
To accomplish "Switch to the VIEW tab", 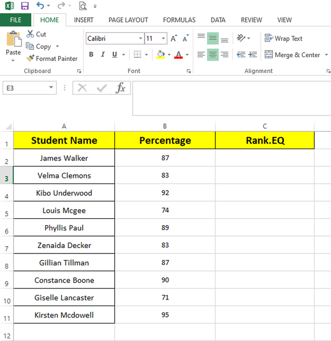I will click(284, 20).
